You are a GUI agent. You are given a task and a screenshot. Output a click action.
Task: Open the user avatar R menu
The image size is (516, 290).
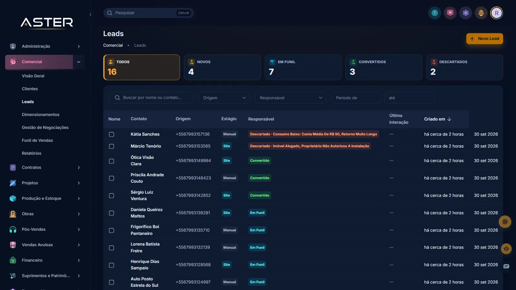[x=497, y=13]
